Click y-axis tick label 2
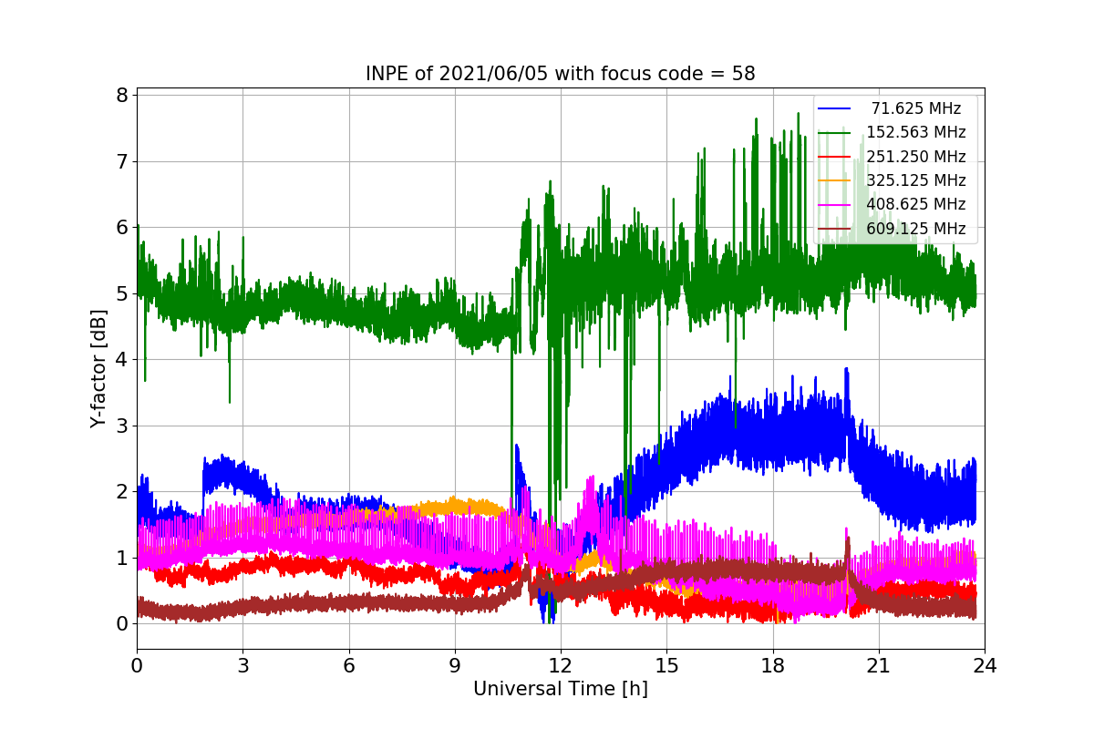This screenshot has width=1094, height=729. coord(121,492)
